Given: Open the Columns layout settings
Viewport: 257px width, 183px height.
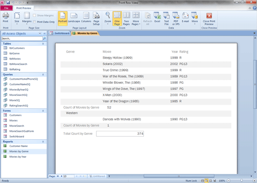Looking at the screenshot, I should [x=86, y=17].
